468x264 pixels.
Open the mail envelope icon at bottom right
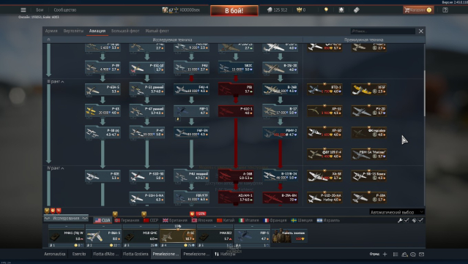421,254
